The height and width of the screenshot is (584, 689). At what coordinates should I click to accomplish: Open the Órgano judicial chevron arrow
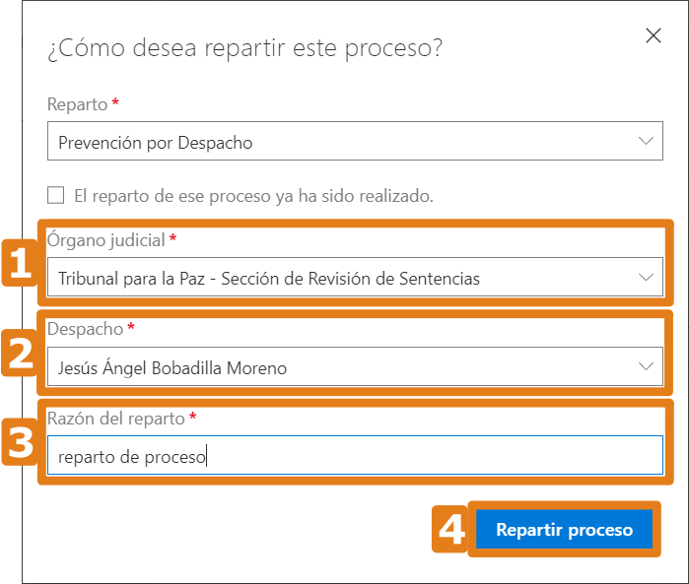click(646, 278)
